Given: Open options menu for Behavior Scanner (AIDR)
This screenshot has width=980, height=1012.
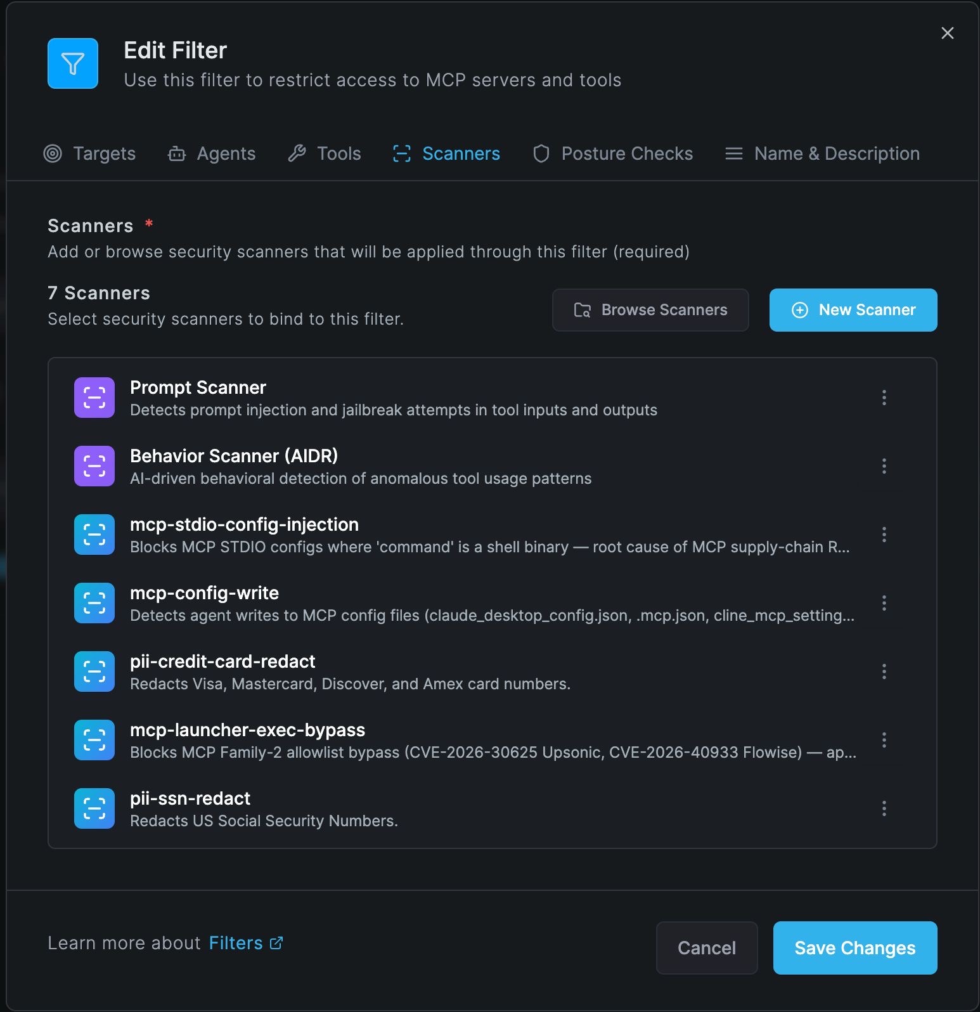Looking at the screenshot, I should [x=884, y=466].
